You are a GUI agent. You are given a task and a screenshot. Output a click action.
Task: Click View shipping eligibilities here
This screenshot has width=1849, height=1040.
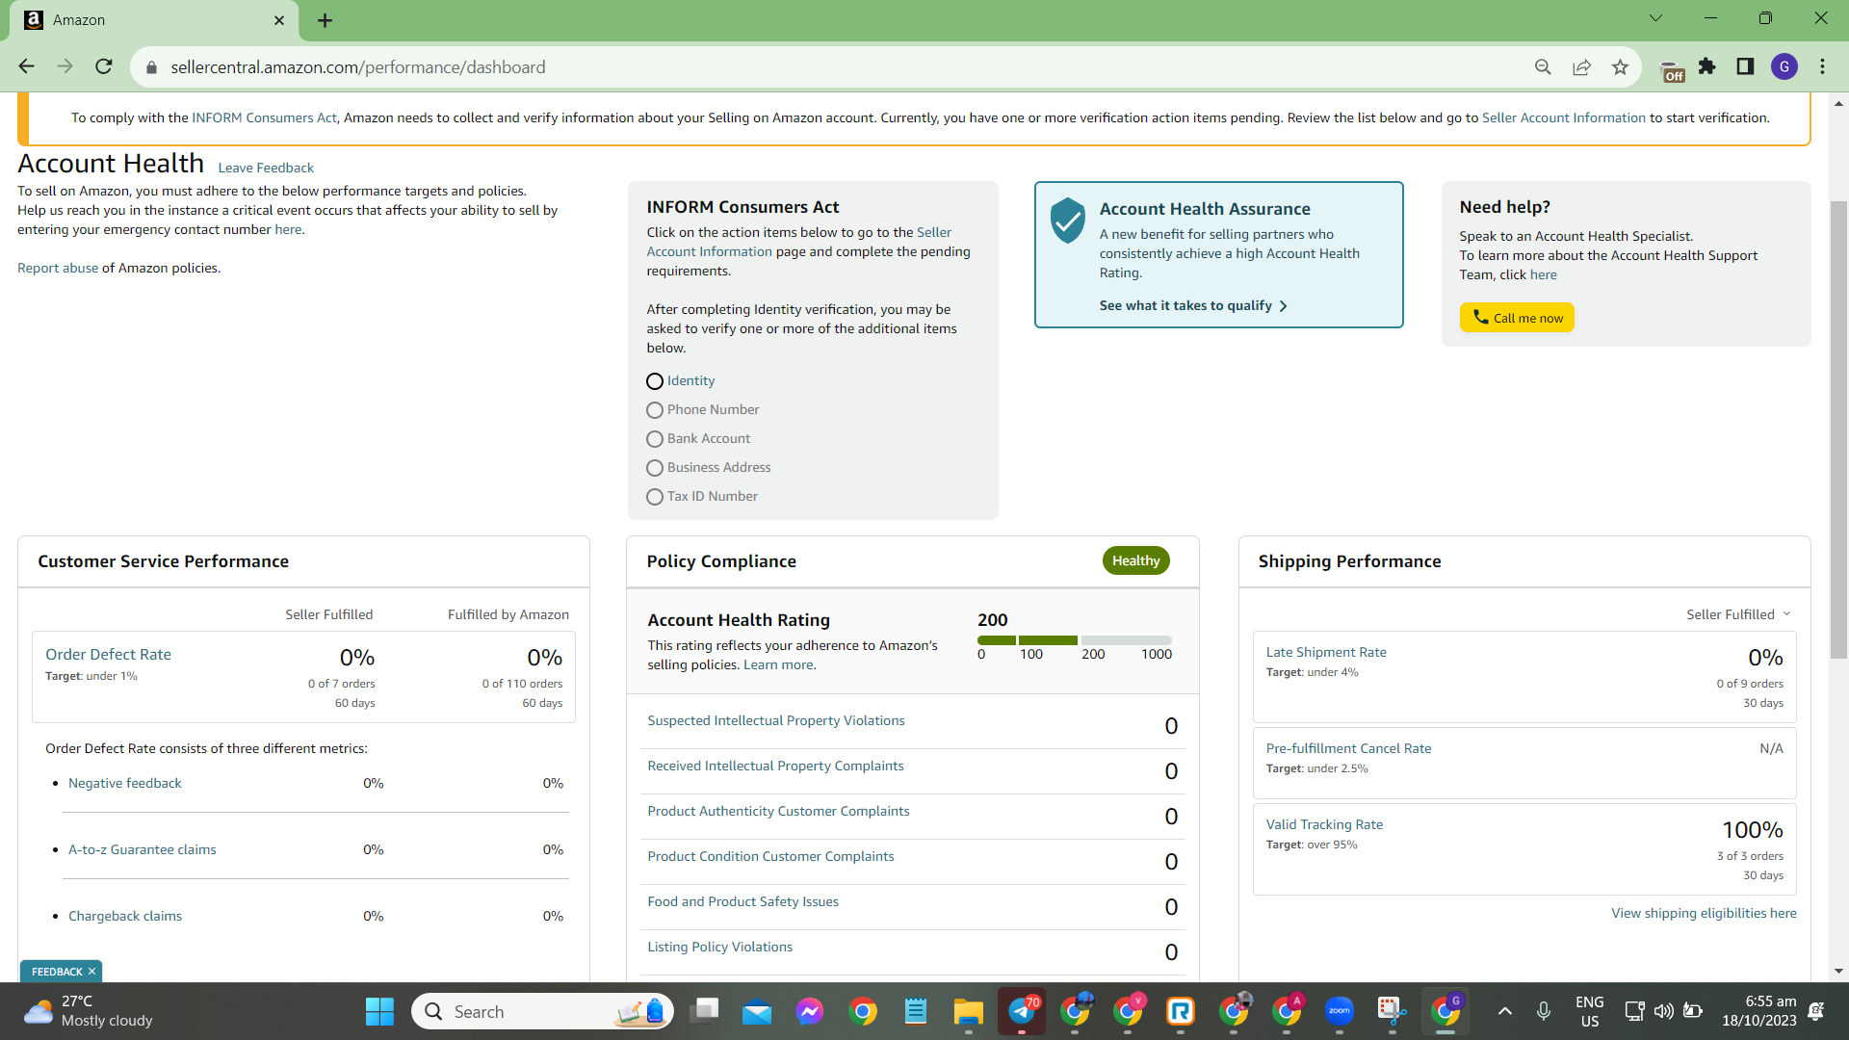(1704, 913)
